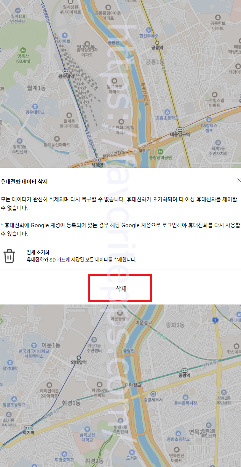Click the 삭제 button to confirm deletion
Viewport: 241px width, 467px height.
[120, 288]
